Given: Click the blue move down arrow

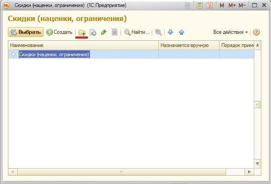Looking at the screenshot, I should click(171, 32).
